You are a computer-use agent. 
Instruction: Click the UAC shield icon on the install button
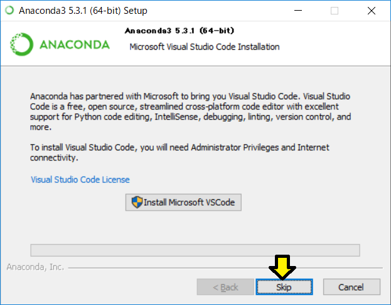(x=137, y=202)
